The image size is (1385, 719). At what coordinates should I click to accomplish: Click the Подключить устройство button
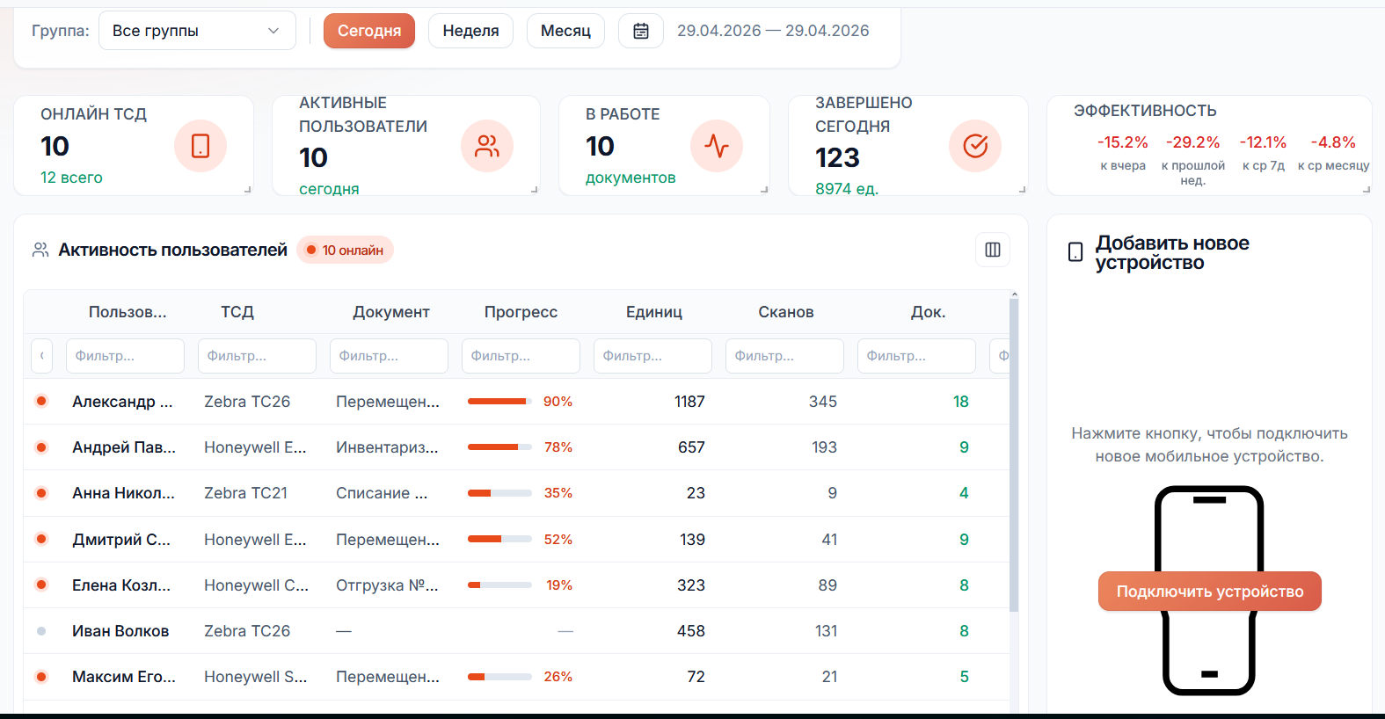[1209, 592]
